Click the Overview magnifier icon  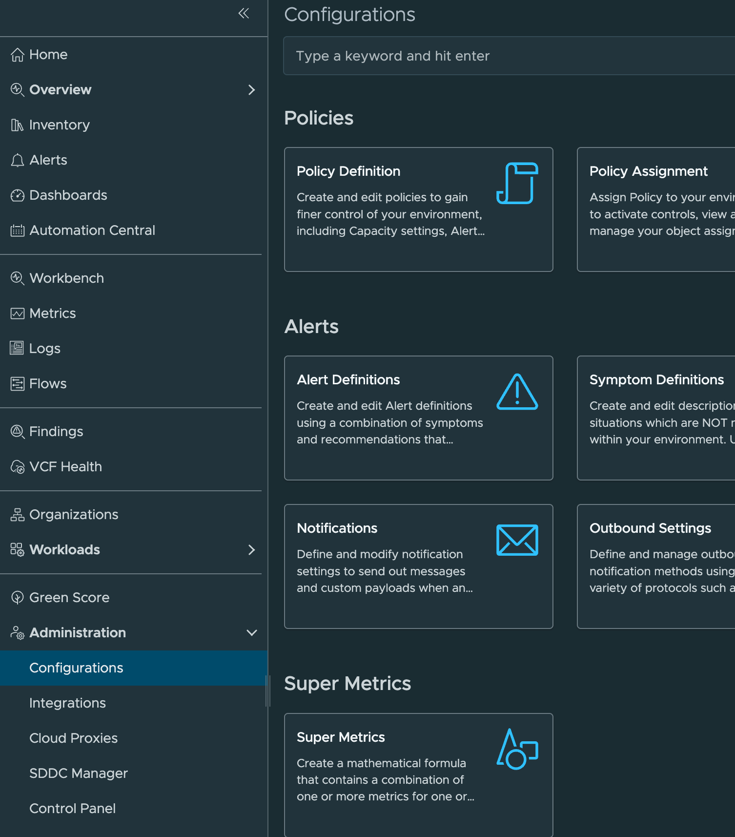(18, 90)
